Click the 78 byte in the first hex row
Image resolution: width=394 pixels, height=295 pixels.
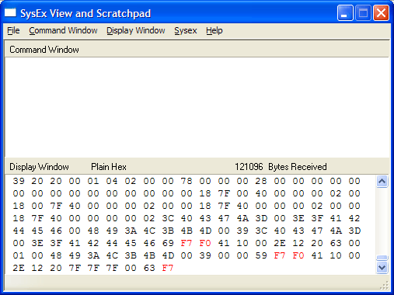[x=187, y=181]
